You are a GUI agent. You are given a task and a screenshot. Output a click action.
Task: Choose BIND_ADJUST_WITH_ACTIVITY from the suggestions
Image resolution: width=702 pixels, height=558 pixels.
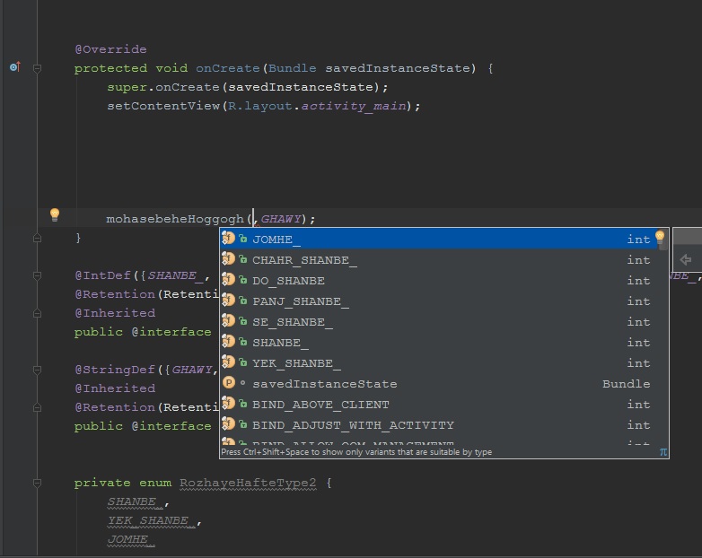tap(353, 424)
